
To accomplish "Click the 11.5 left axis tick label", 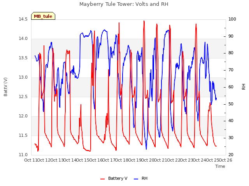I will tap(23, 135).
